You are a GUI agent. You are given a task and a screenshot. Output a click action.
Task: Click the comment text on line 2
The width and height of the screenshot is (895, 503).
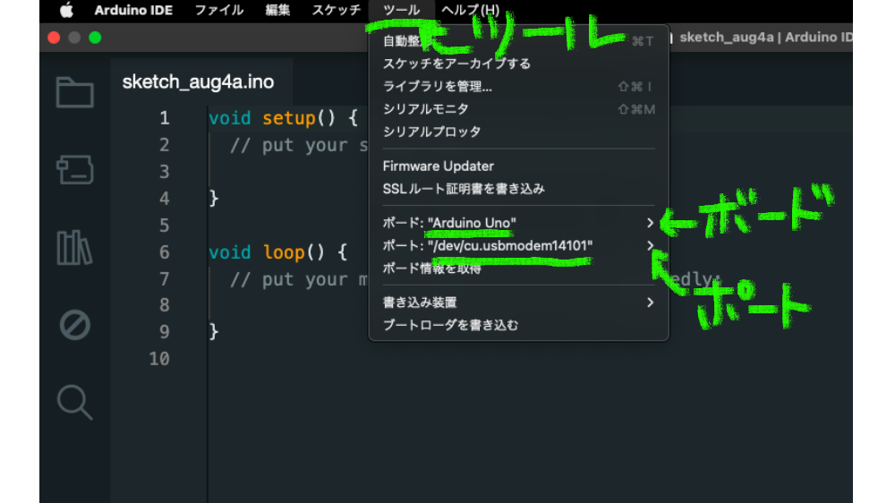299,146
